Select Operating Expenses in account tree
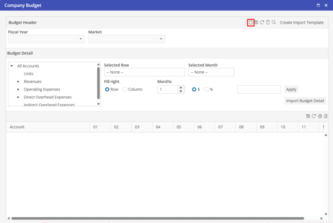The width and height of the screenshot is (333, 223). tap(42, 89)
